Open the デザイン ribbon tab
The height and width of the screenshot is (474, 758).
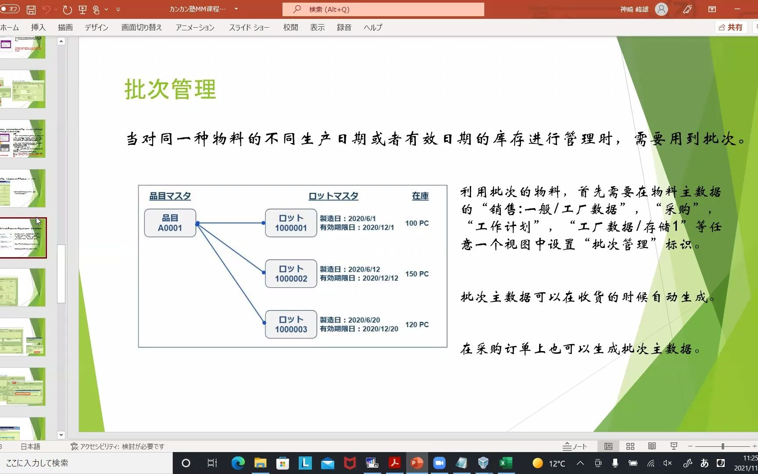point(97,27)
